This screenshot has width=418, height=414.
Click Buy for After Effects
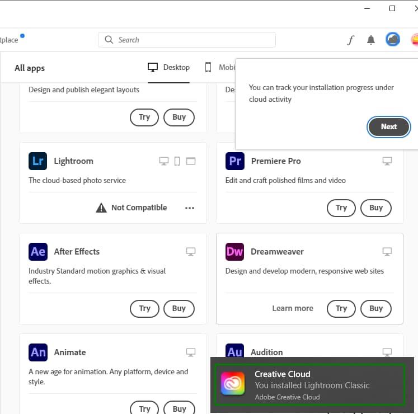tap(179, 309)
